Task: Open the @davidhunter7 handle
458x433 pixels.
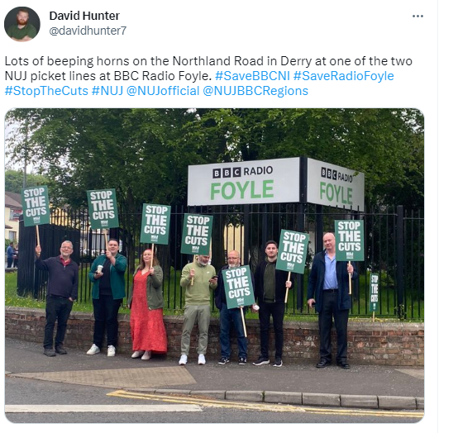Action: coord(88,31)
